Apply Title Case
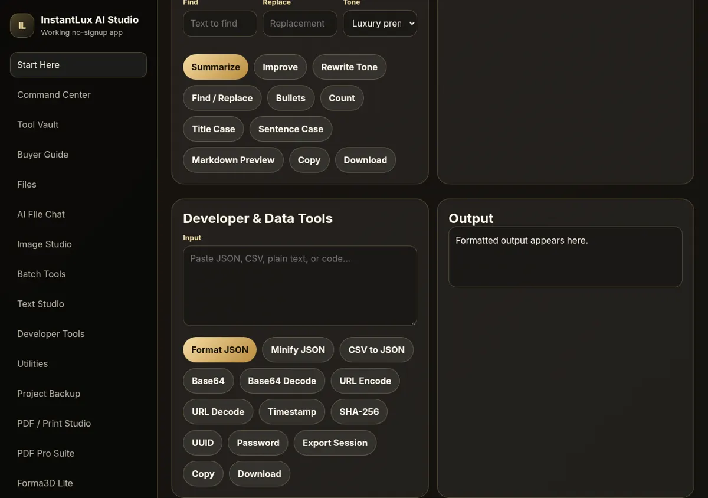 click(213, 129)
